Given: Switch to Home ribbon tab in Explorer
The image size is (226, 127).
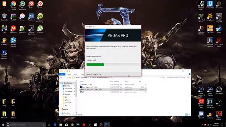Looking at the screenshot, I should (69, 74).
